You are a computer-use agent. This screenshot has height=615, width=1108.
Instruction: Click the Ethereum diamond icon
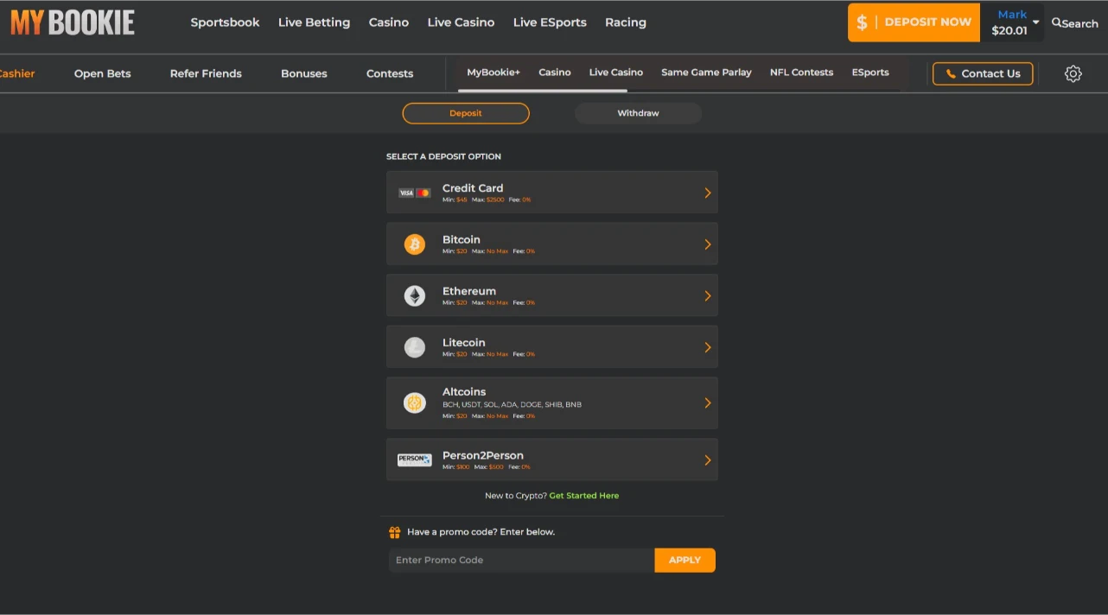click(x=415, y=296)
